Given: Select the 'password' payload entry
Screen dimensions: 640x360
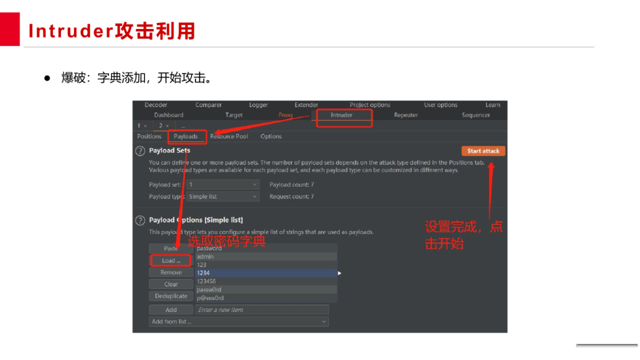Looking at the screenshot, I should [266, 248].
